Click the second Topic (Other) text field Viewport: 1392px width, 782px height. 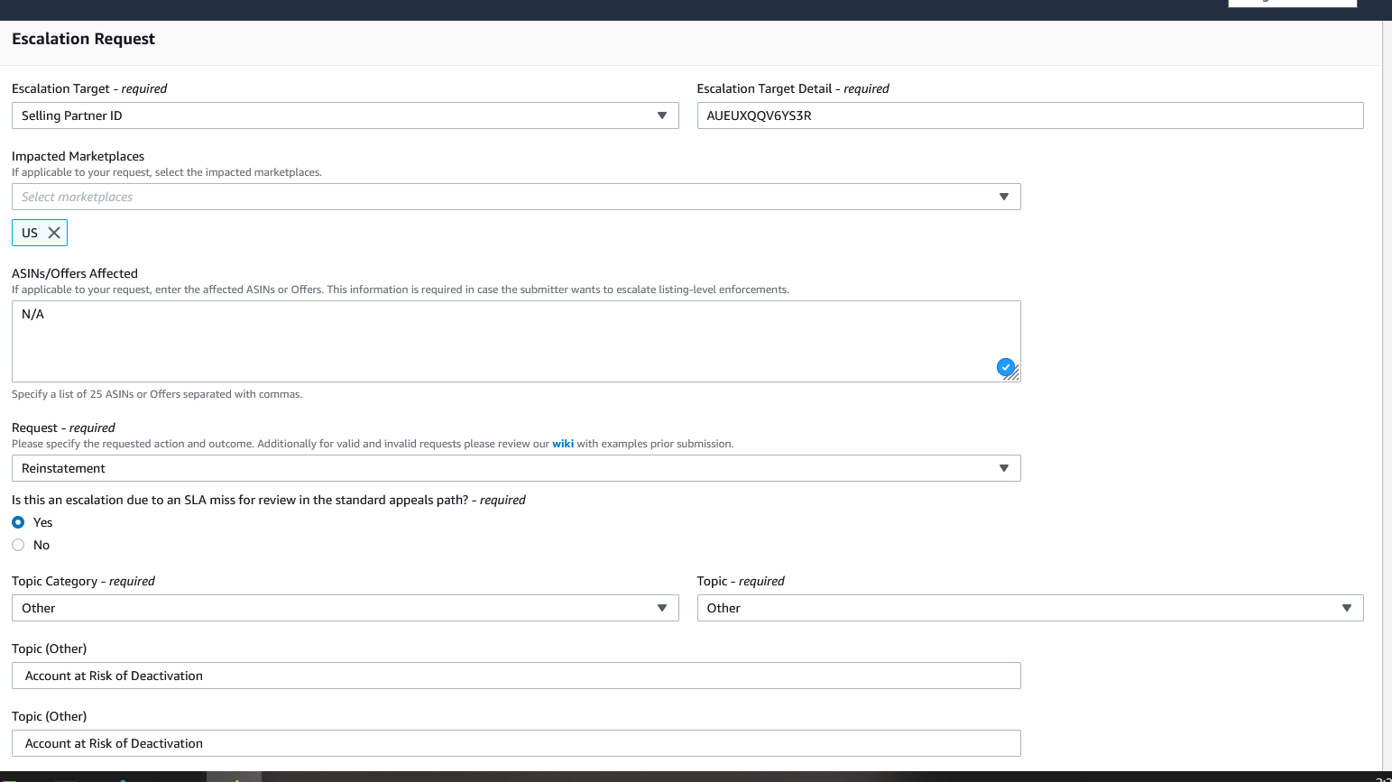(x=516, y=743)
